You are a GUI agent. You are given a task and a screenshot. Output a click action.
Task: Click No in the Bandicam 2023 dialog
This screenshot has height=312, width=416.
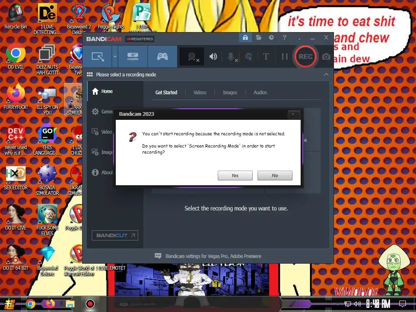pos(275,175)
